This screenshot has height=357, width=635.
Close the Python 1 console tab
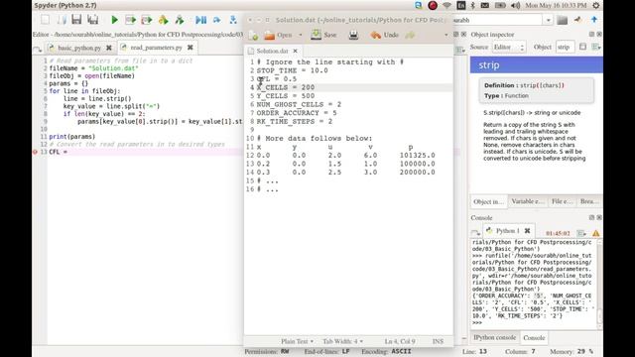527,231
